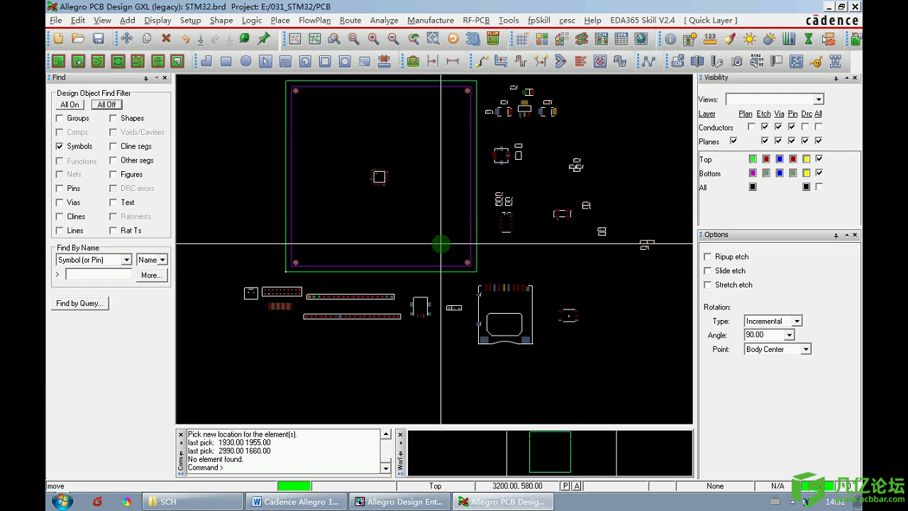The width and height of the screenshot is (908, 511).
Task: Select the Move tool icon
Action: tap(126, 38)
